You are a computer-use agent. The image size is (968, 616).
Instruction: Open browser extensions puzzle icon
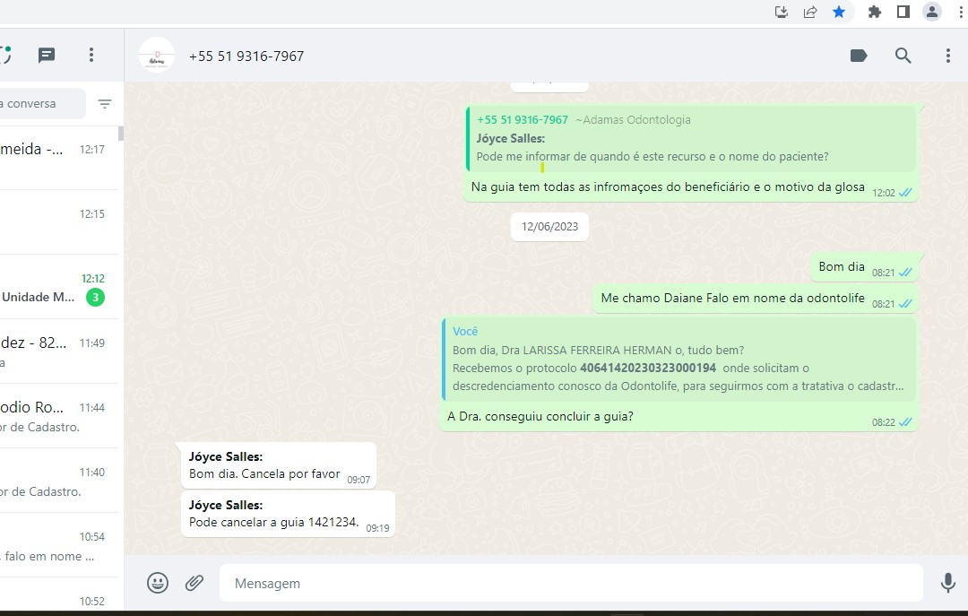point(874,12)
